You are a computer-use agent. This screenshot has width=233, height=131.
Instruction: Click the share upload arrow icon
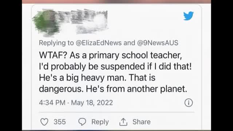[x=123, y=122]
